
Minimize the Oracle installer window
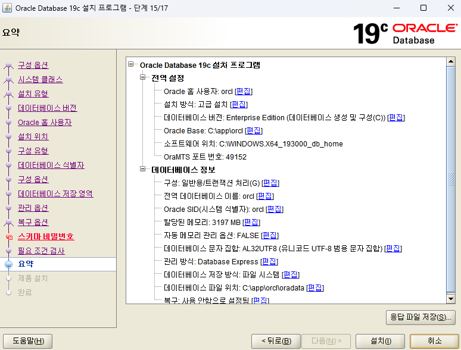(397, 8)
